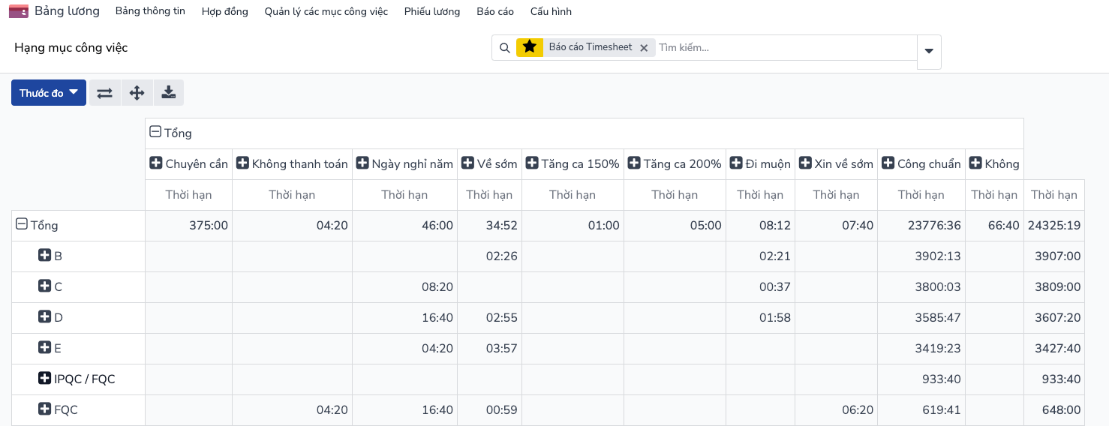Click the expand all arrows icon
1109x426 pixels.
coord(137,93)
